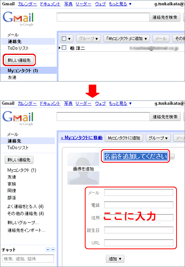Open ウェブ link on the new contact form page
This screenshot has width=185, height=267.
pos(100,103)
